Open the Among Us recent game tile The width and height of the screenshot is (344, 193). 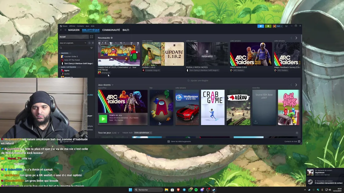[x=161, y=107]
